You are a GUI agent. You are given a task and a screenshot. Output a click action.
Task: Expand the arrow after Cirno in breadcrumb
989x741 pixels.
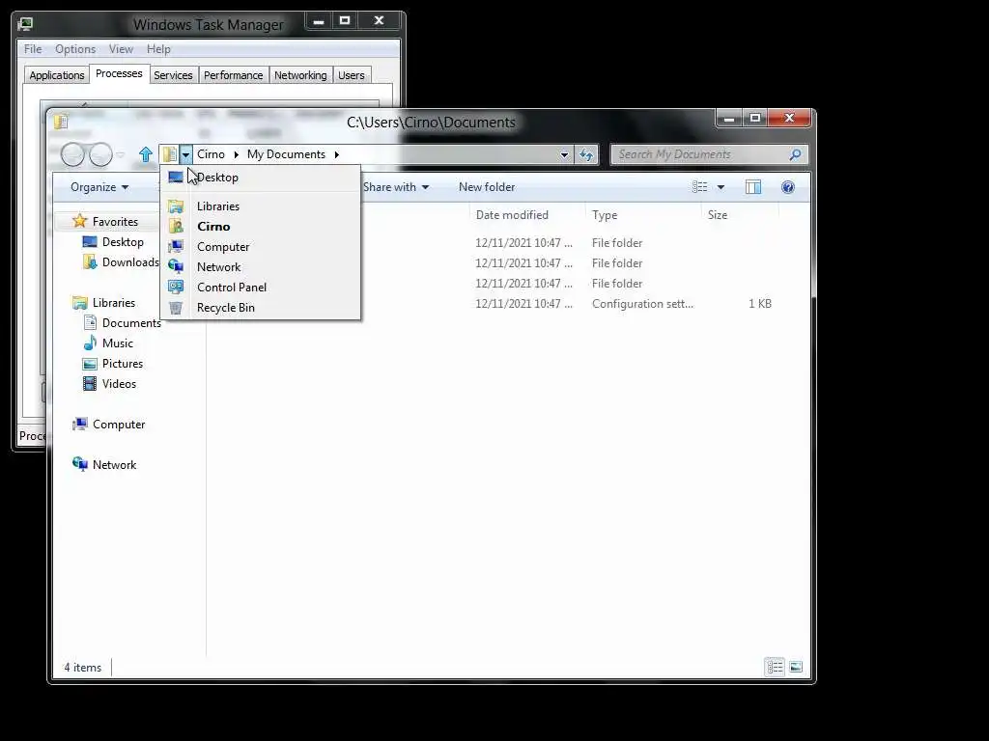[236, 154]
